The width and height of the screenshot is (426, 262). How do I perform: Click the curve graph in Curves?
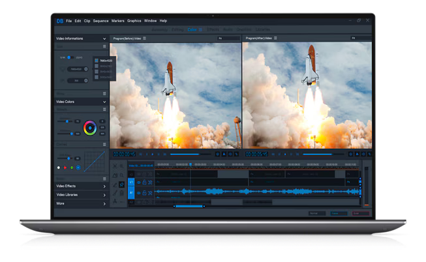[x=95, y=162]
